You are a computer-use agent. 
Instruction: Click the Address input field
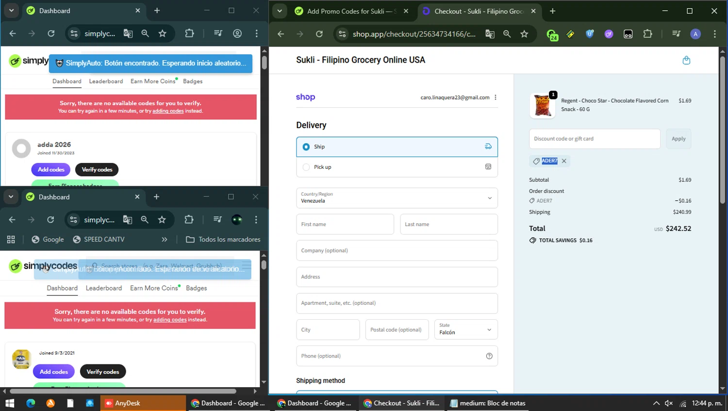point(397,277)
